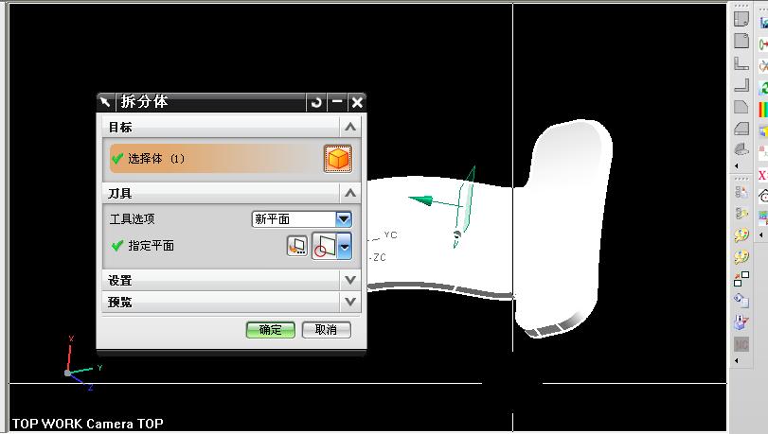The height and width of the screenshot is (434, 768).
Task: Click the top icon of second toolbar group
Action: (x=741, y=192)
